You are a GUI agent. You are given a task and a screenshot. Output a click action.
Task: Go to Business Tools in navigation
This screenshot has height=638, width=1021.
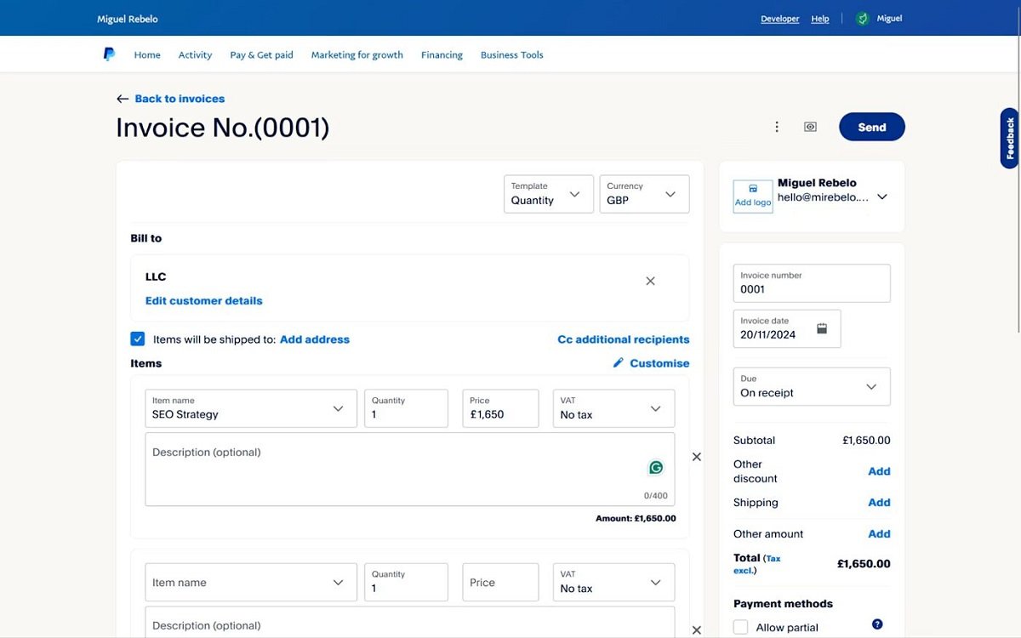[511, 54]
